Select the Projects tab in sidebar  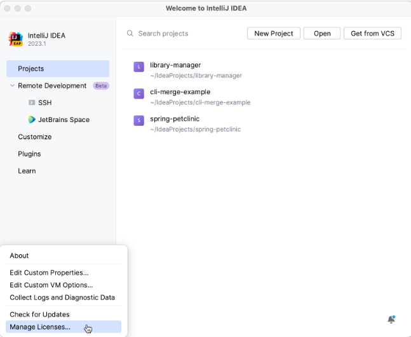click(58, 69)
